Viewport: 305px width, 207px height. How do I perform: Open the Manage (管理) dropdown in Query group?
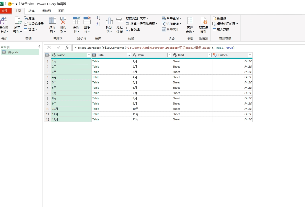(x=30, y=29)
